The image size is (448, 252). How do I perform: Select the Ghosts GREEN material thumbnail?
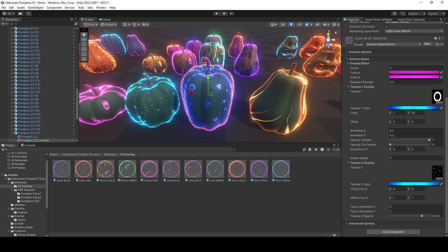(127, 169)
